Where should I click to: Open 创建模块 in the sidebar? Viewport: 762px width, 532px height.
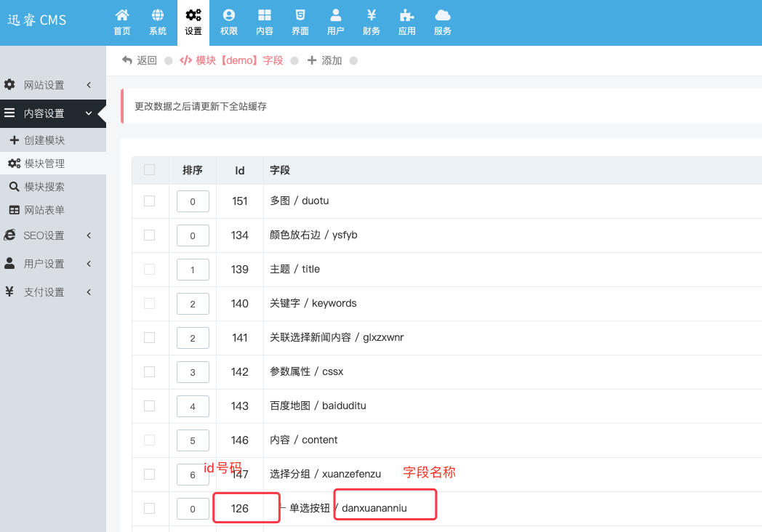tap(53, 140)
